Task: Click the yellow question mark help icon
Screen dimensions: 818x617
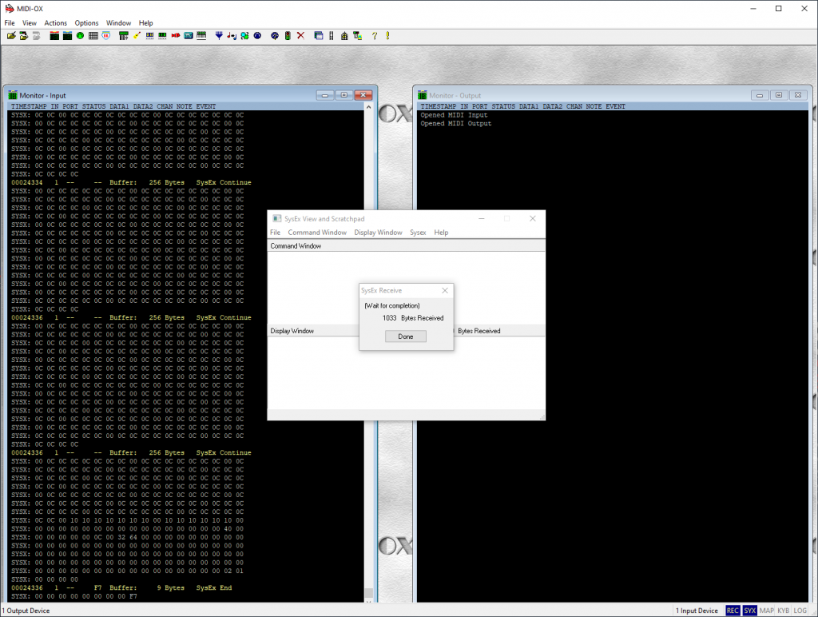Action: 374,35
